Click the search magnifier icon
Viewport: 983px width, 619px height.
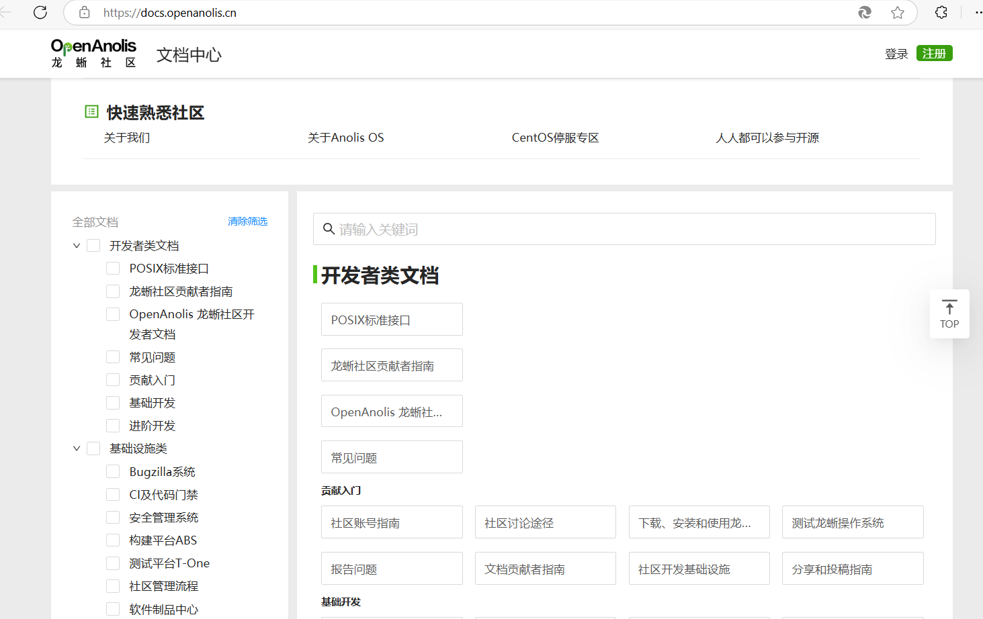point(329,229)
